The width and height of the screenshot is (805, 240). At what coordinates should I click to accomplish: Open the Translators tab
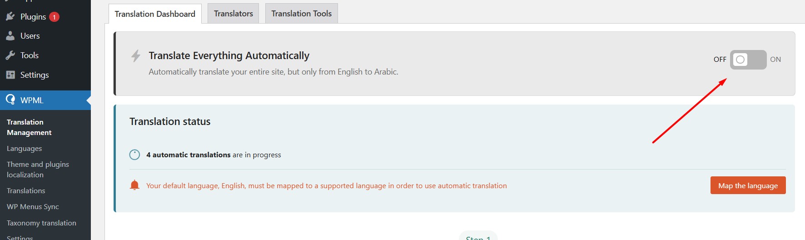233,14
